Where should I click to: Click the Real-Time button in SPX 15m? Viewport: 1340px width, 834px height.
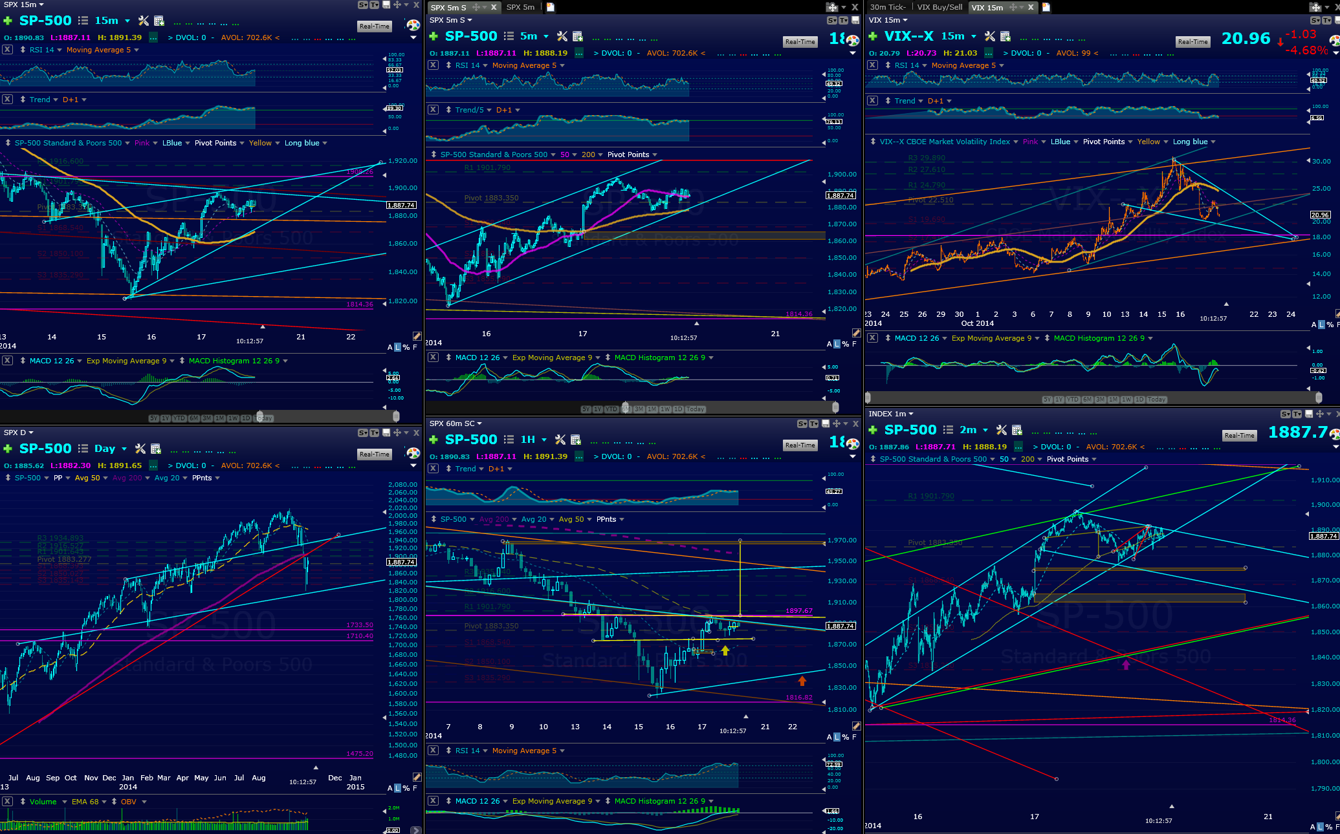[375, 26]
